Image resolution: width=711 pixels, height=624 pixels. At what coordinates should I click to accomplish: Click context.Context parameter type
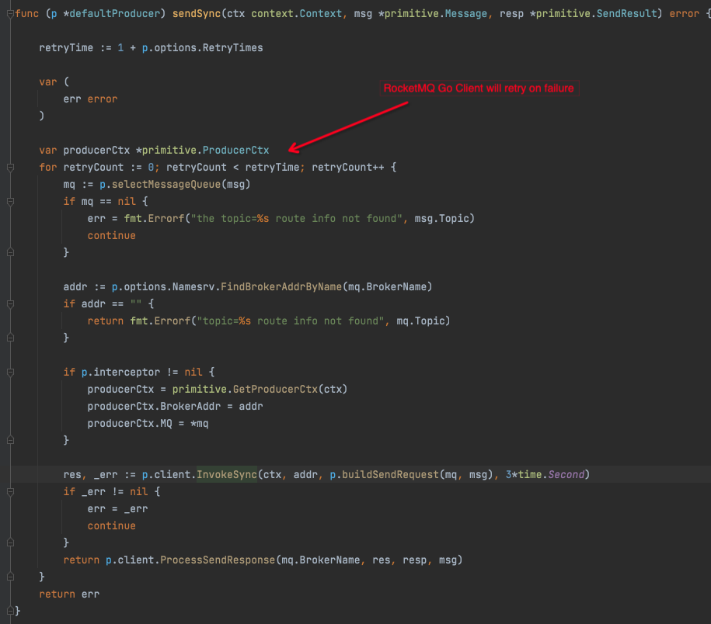(297, 14)
